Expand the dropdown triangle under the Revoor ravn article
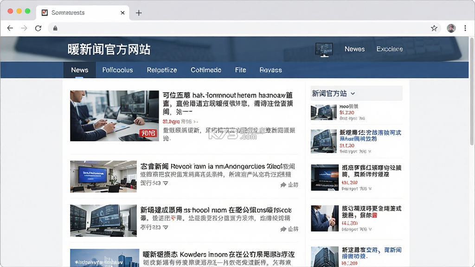Screen dimensions: 475x267 tap(166, 183)
